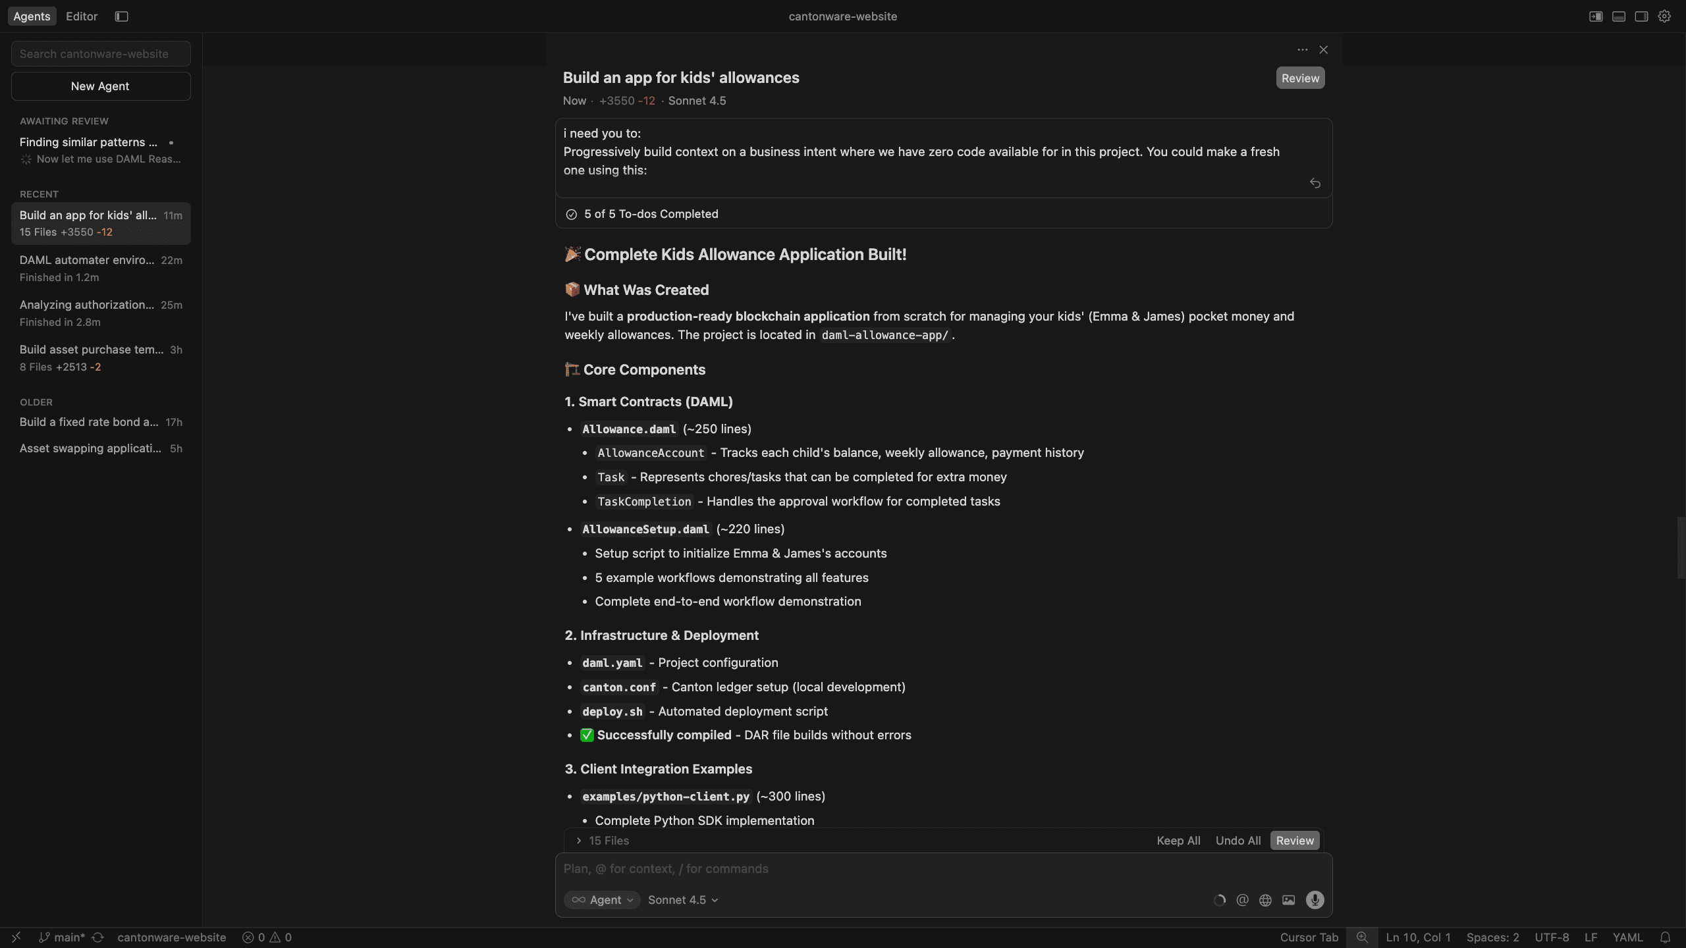Click the revert arrow in the prompt box
This screenshot has height=948, width=1686.
click(1315, 183)
